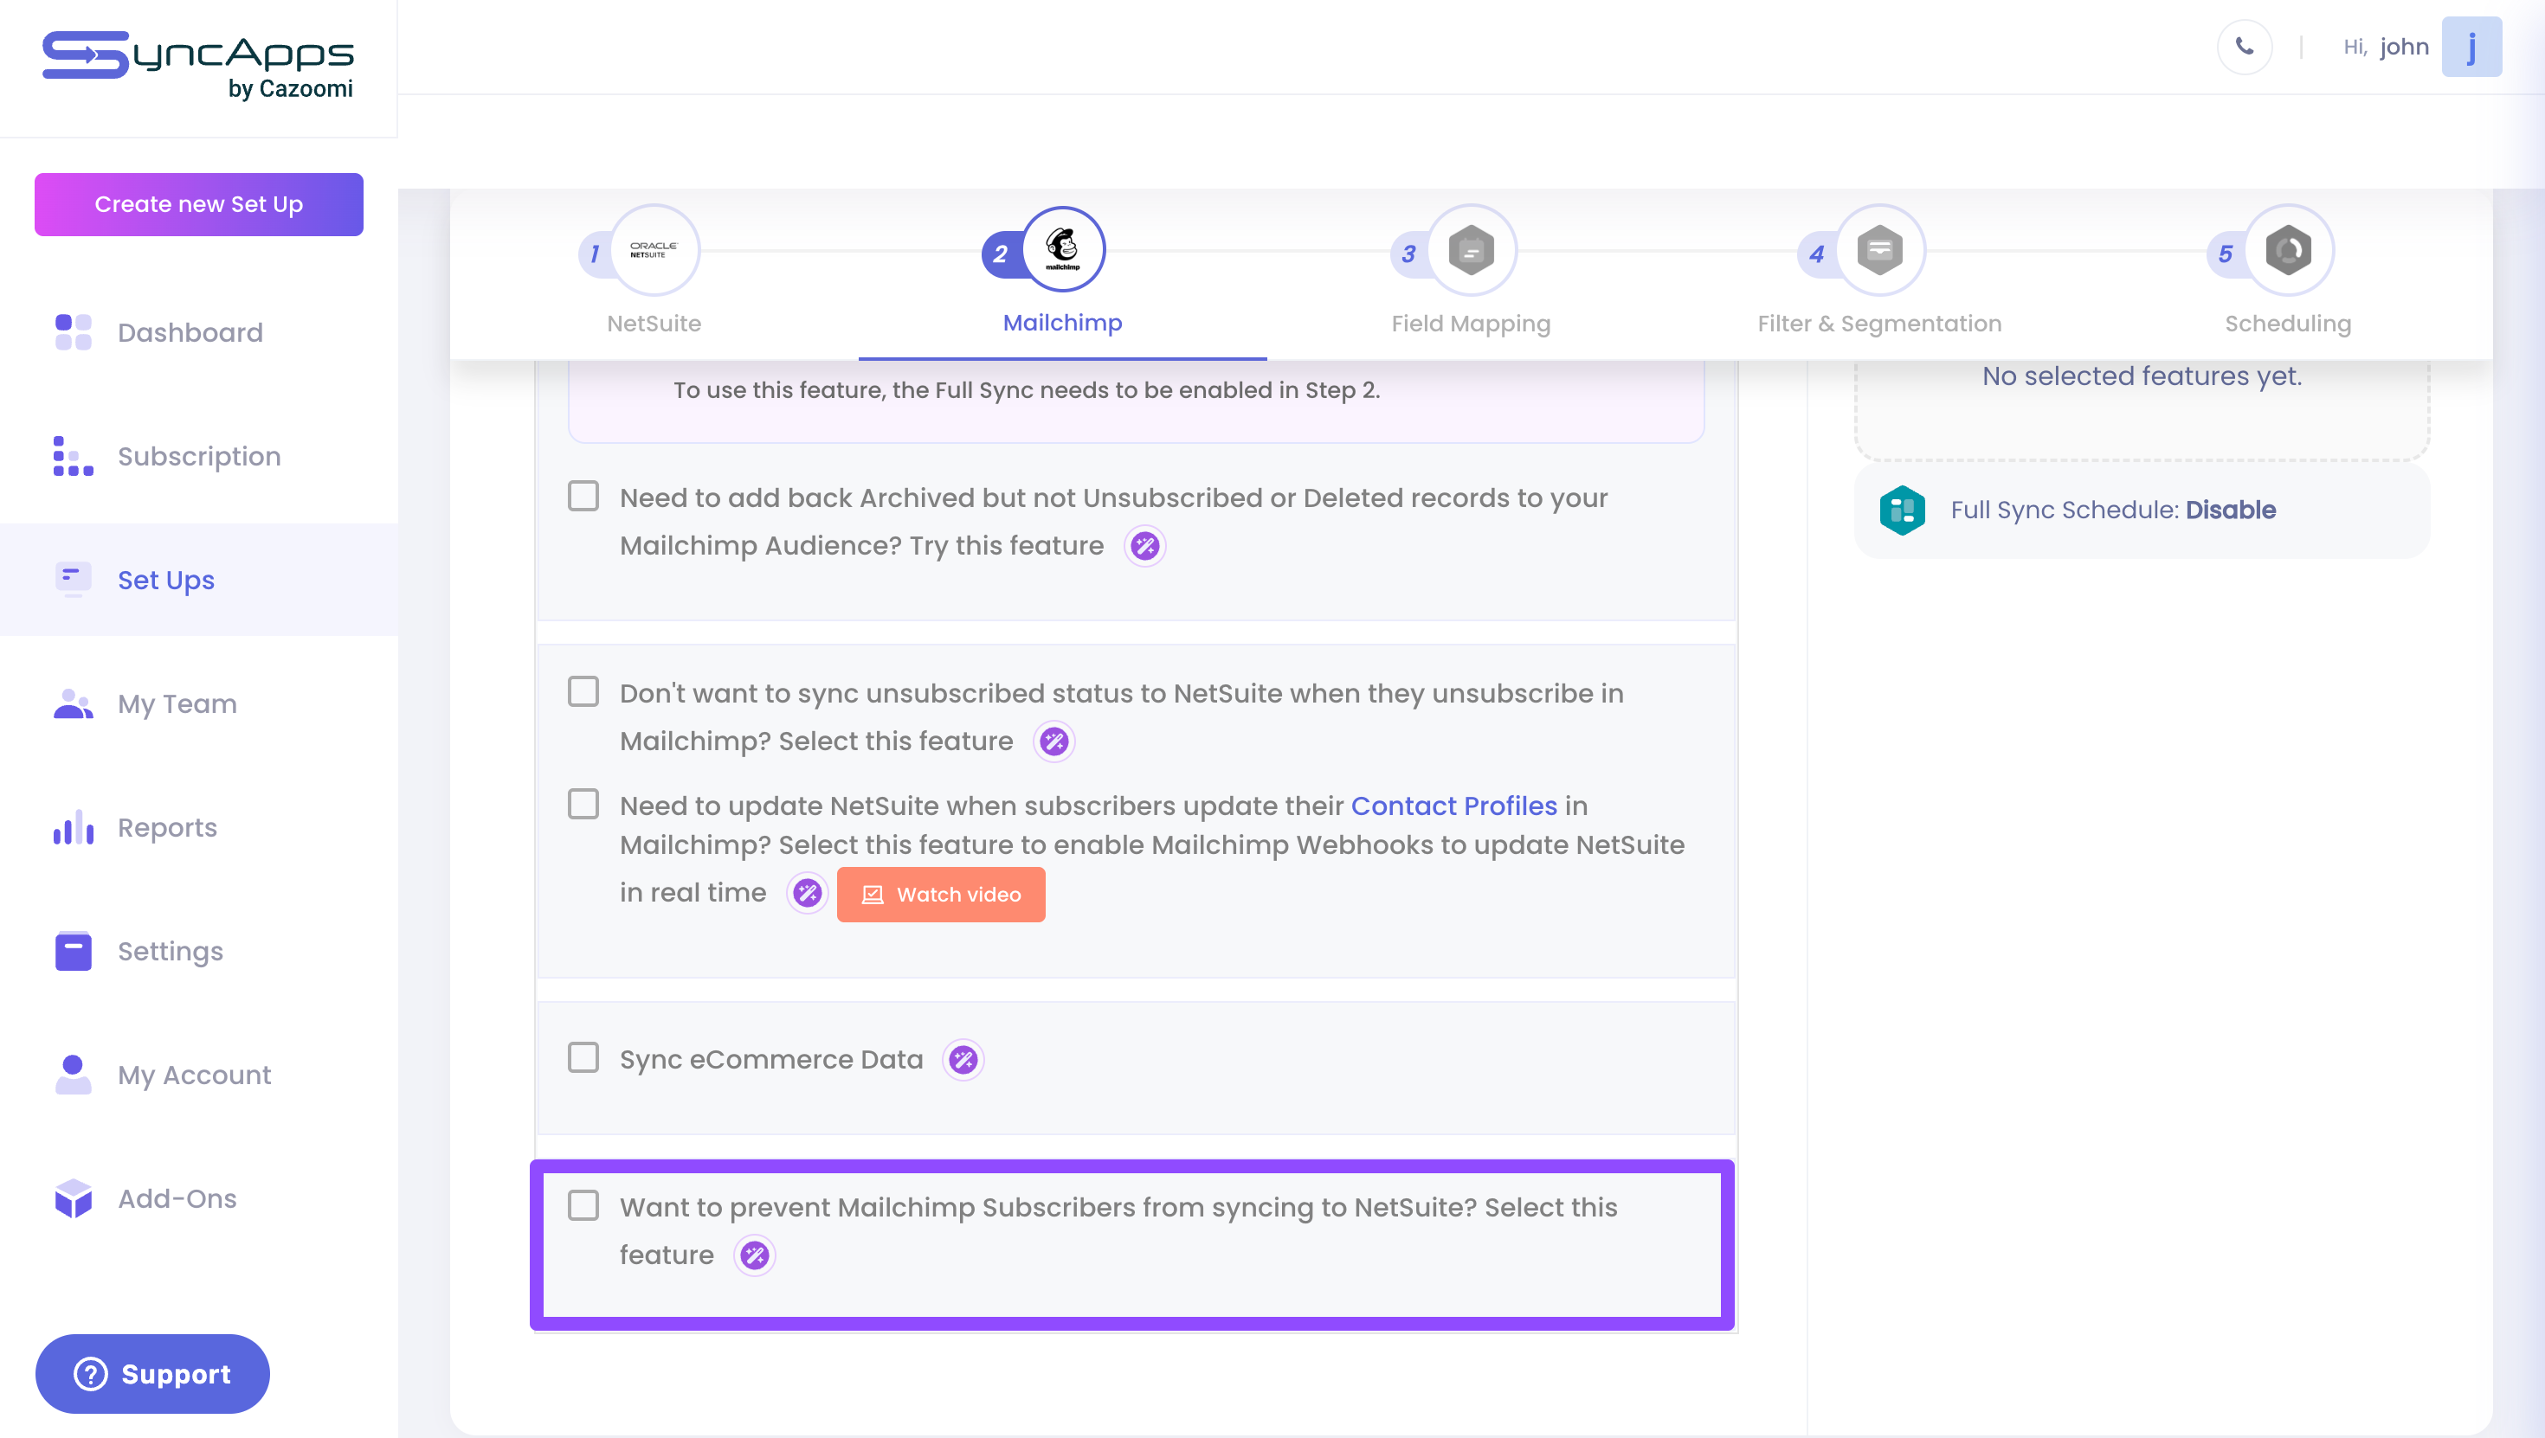Check the don't sync unsubscribed status option

(583, 691)
